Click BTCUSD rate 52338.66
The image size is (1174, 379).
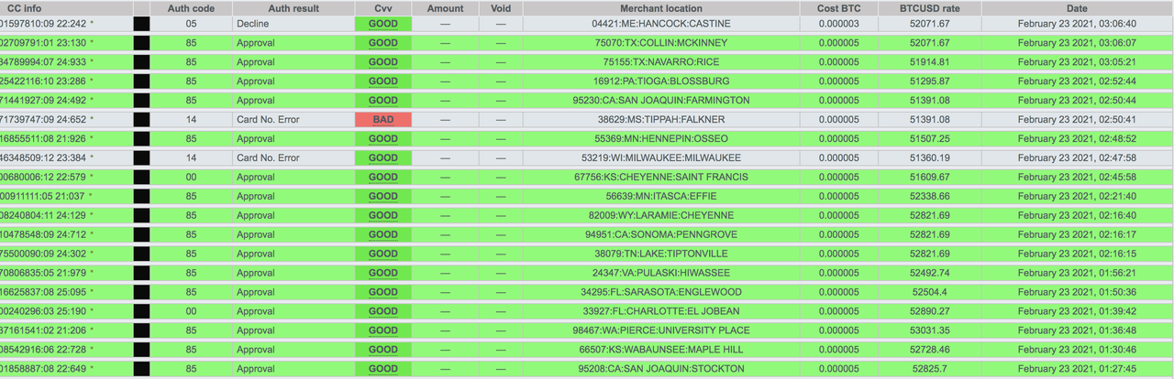point(930,197)
